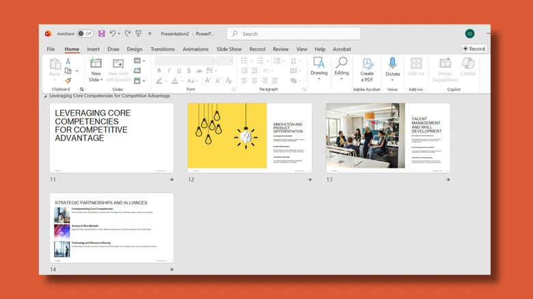Select slide 12 thumbnail with lightbulbs
Viewport: 533px width, 299px height.
click(249, 138)
